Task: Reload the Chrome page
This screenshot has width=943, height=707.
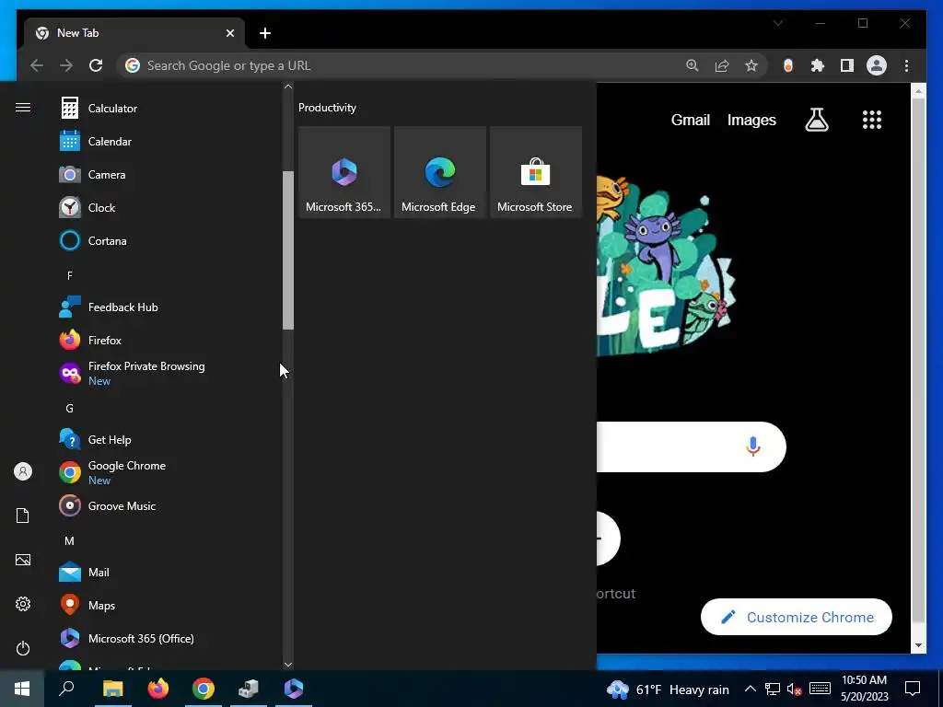Action: (x=96, y=65)
